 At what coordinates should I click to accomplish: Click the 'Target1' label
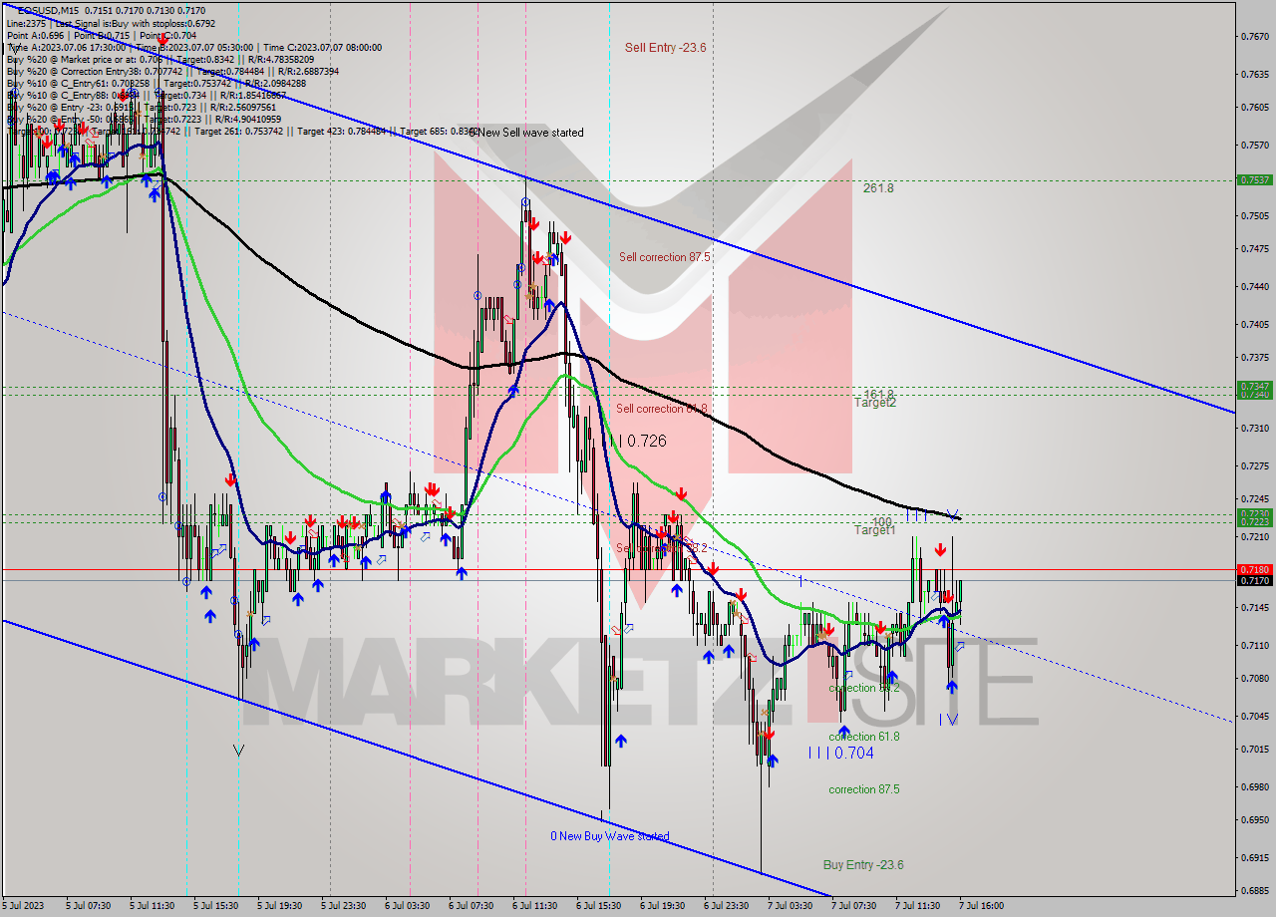click(x=875, y=530)
